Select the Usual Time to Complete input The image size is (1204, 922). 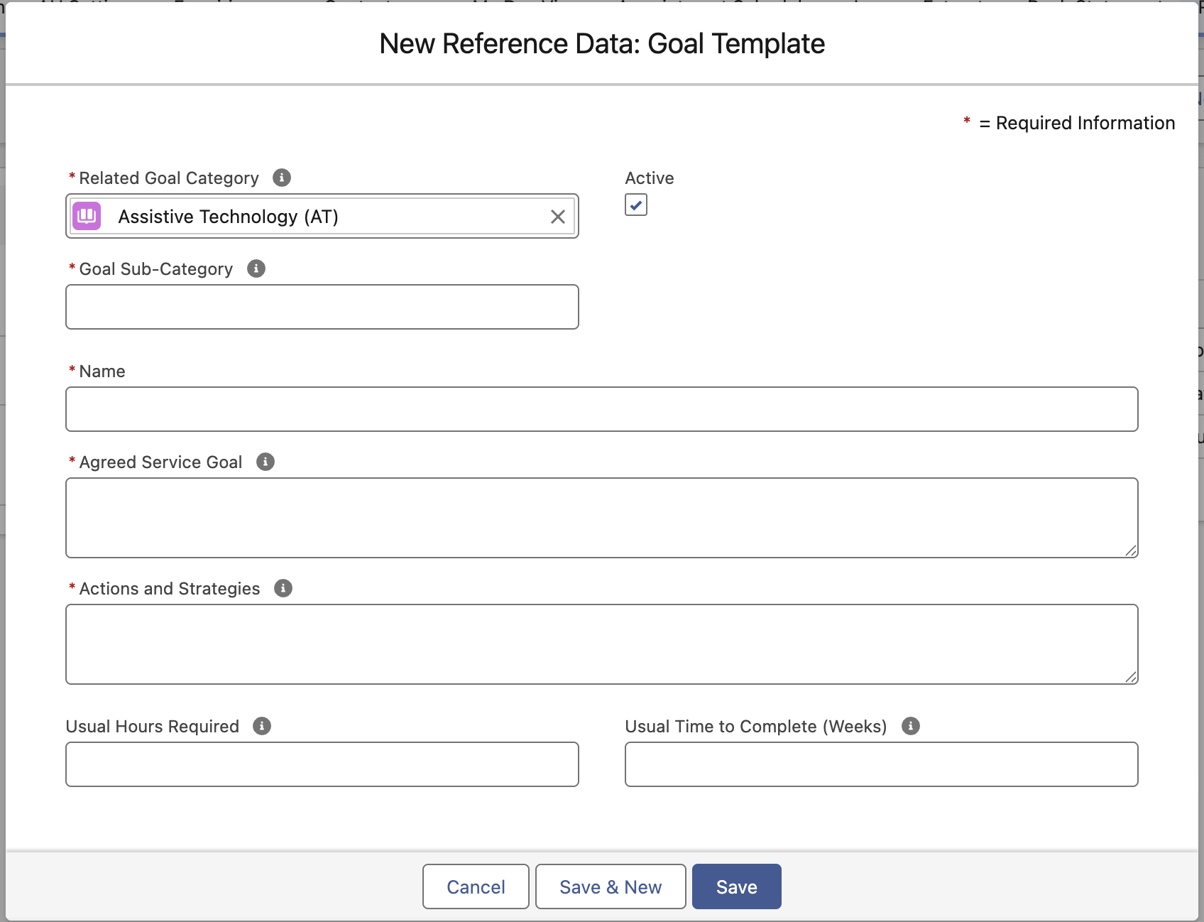click(881, 764)
